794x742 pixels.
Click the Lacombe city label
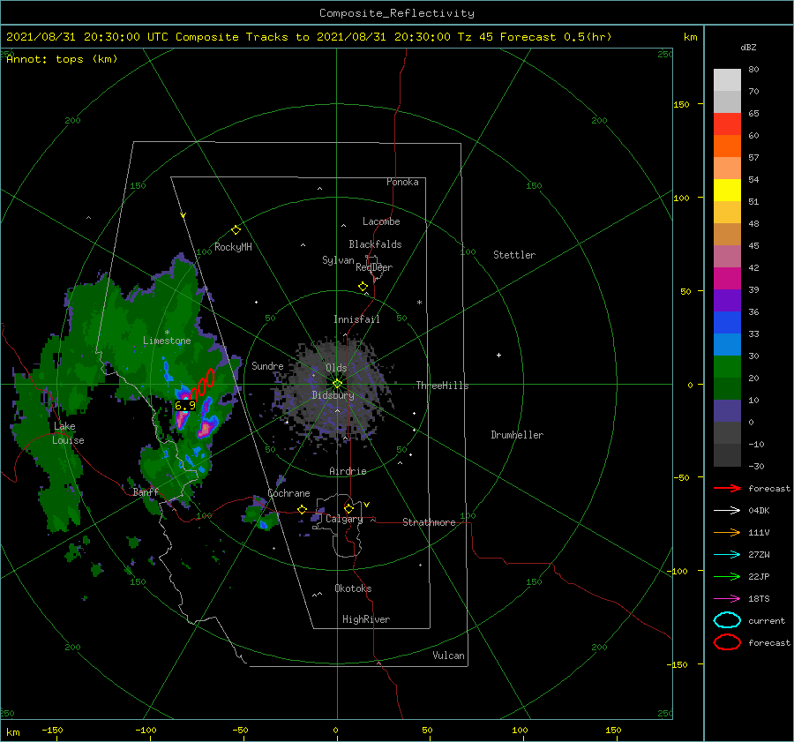click(x=381, y=221)
